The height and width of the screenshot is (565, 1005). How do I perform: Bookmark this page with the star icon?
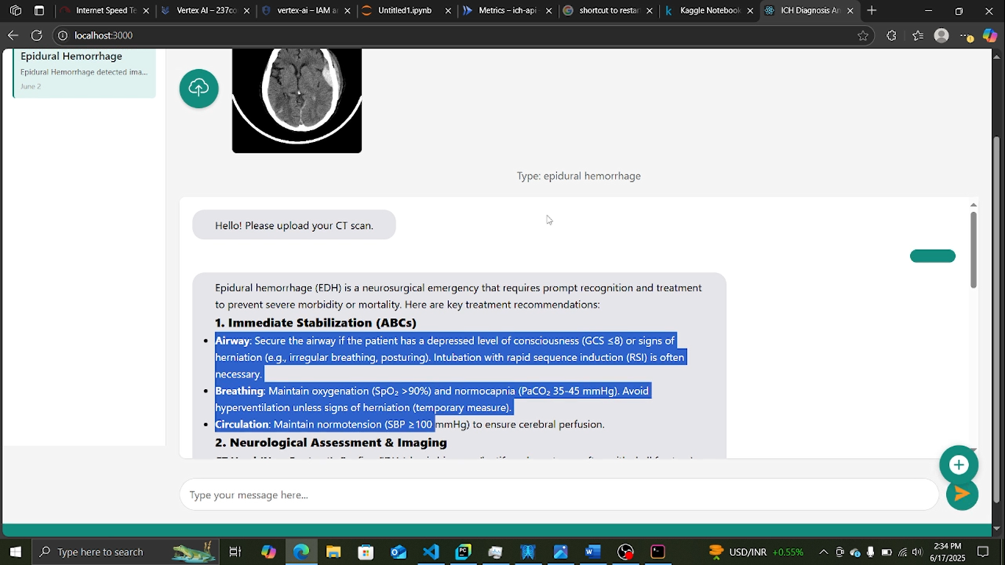862,35
